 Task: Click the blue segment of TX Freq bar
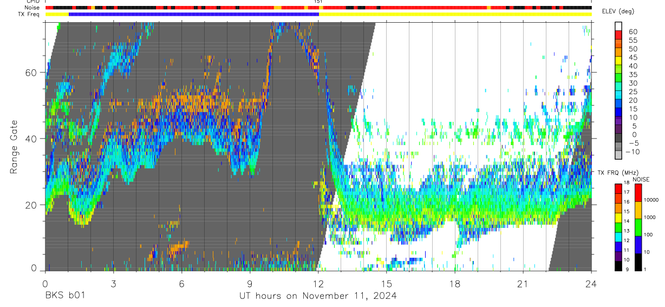194,14
